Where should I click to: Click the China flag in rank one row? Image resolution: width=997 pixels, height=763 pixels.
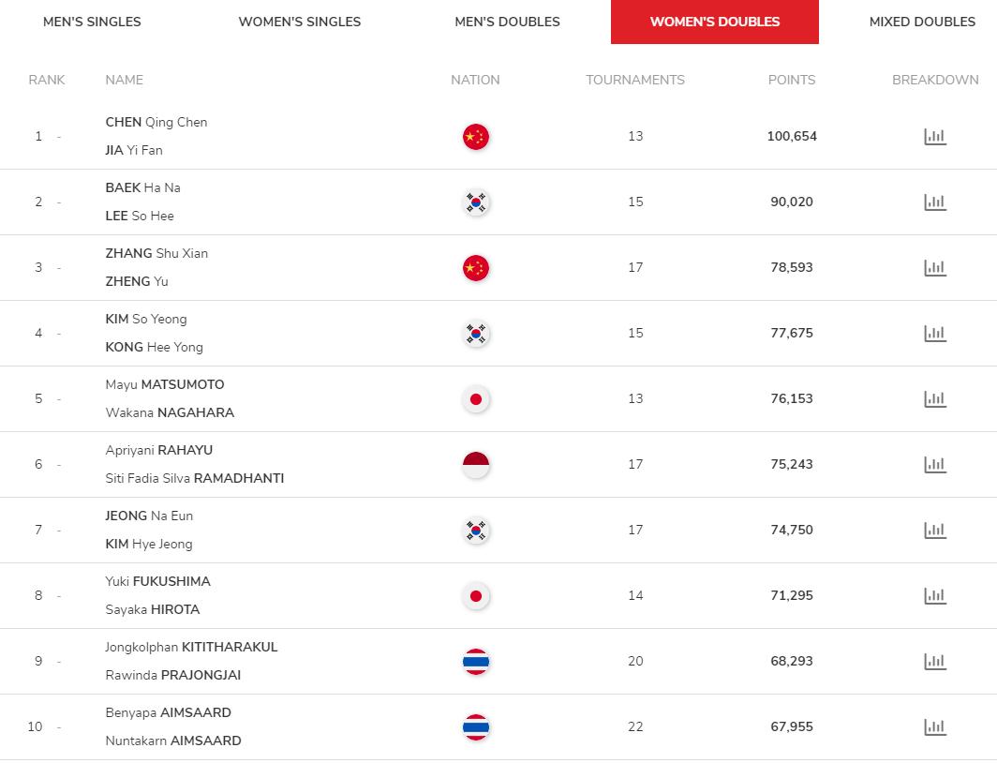point(476,137)
